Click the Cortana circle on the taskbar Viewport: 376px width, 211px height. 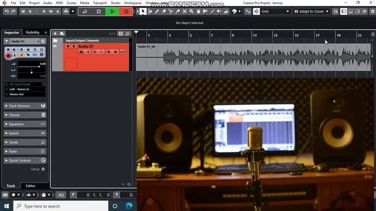[x=115, y=206]
